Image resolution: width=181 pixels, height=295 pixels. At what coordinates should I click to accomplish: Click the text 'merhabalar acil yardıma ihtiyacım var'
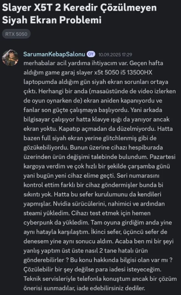pyautogui.click(x=76, y=63)
